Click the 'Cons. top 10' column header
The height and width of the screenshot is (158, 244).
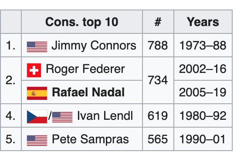click(82, 22)
